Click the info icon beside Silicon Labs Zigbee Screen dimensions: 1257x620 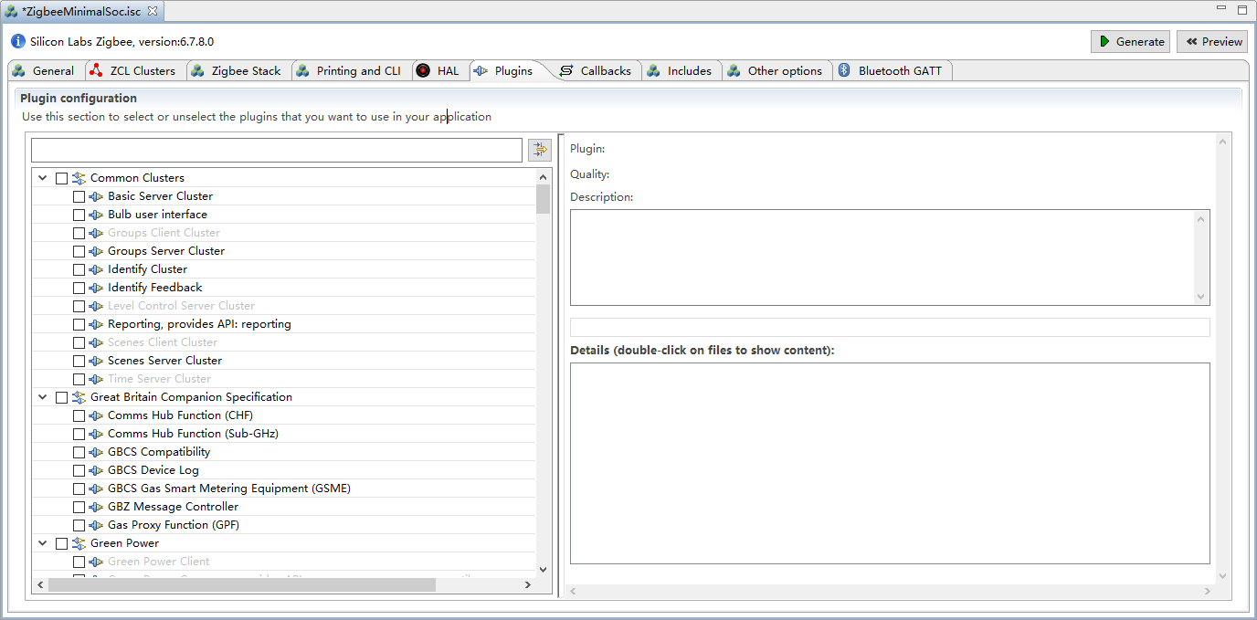coord(18,41)
